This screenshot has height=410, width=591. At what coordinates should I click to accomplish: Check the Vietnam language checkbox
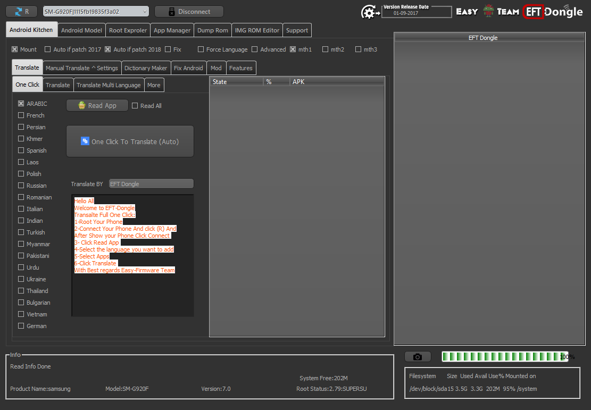21,314
